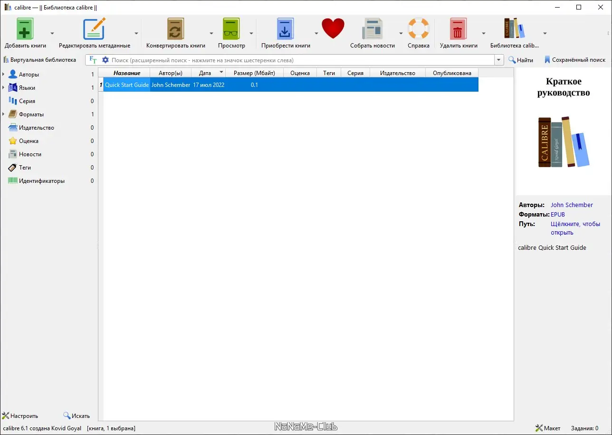Viewport: 612px width, 435px height.
Task: Open the EPUB format link
Action: coord(558,215)
